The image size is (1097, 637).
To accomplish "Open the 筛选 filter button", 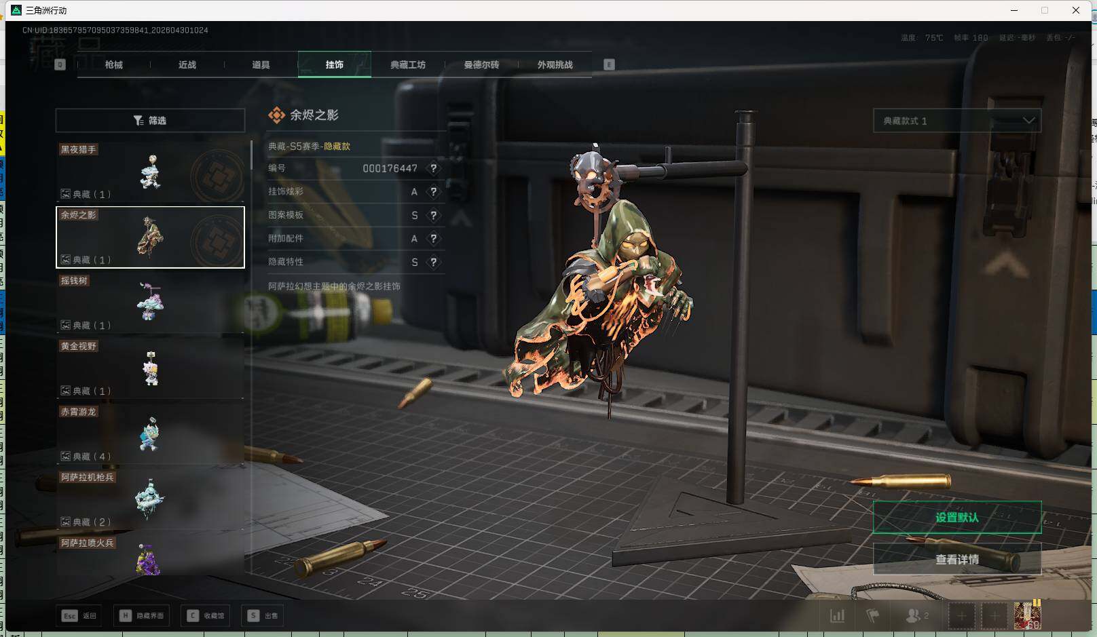I will [x=150, y=120].
